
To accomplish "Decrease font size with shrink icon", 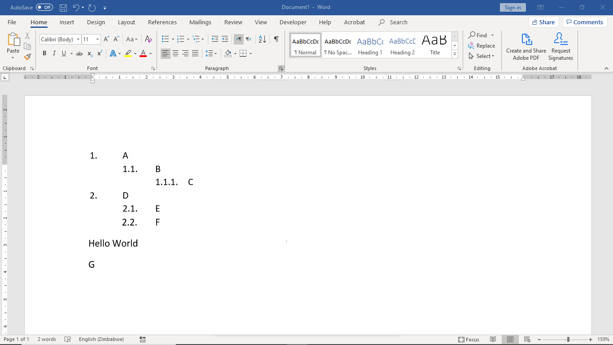I will [116, 40].
